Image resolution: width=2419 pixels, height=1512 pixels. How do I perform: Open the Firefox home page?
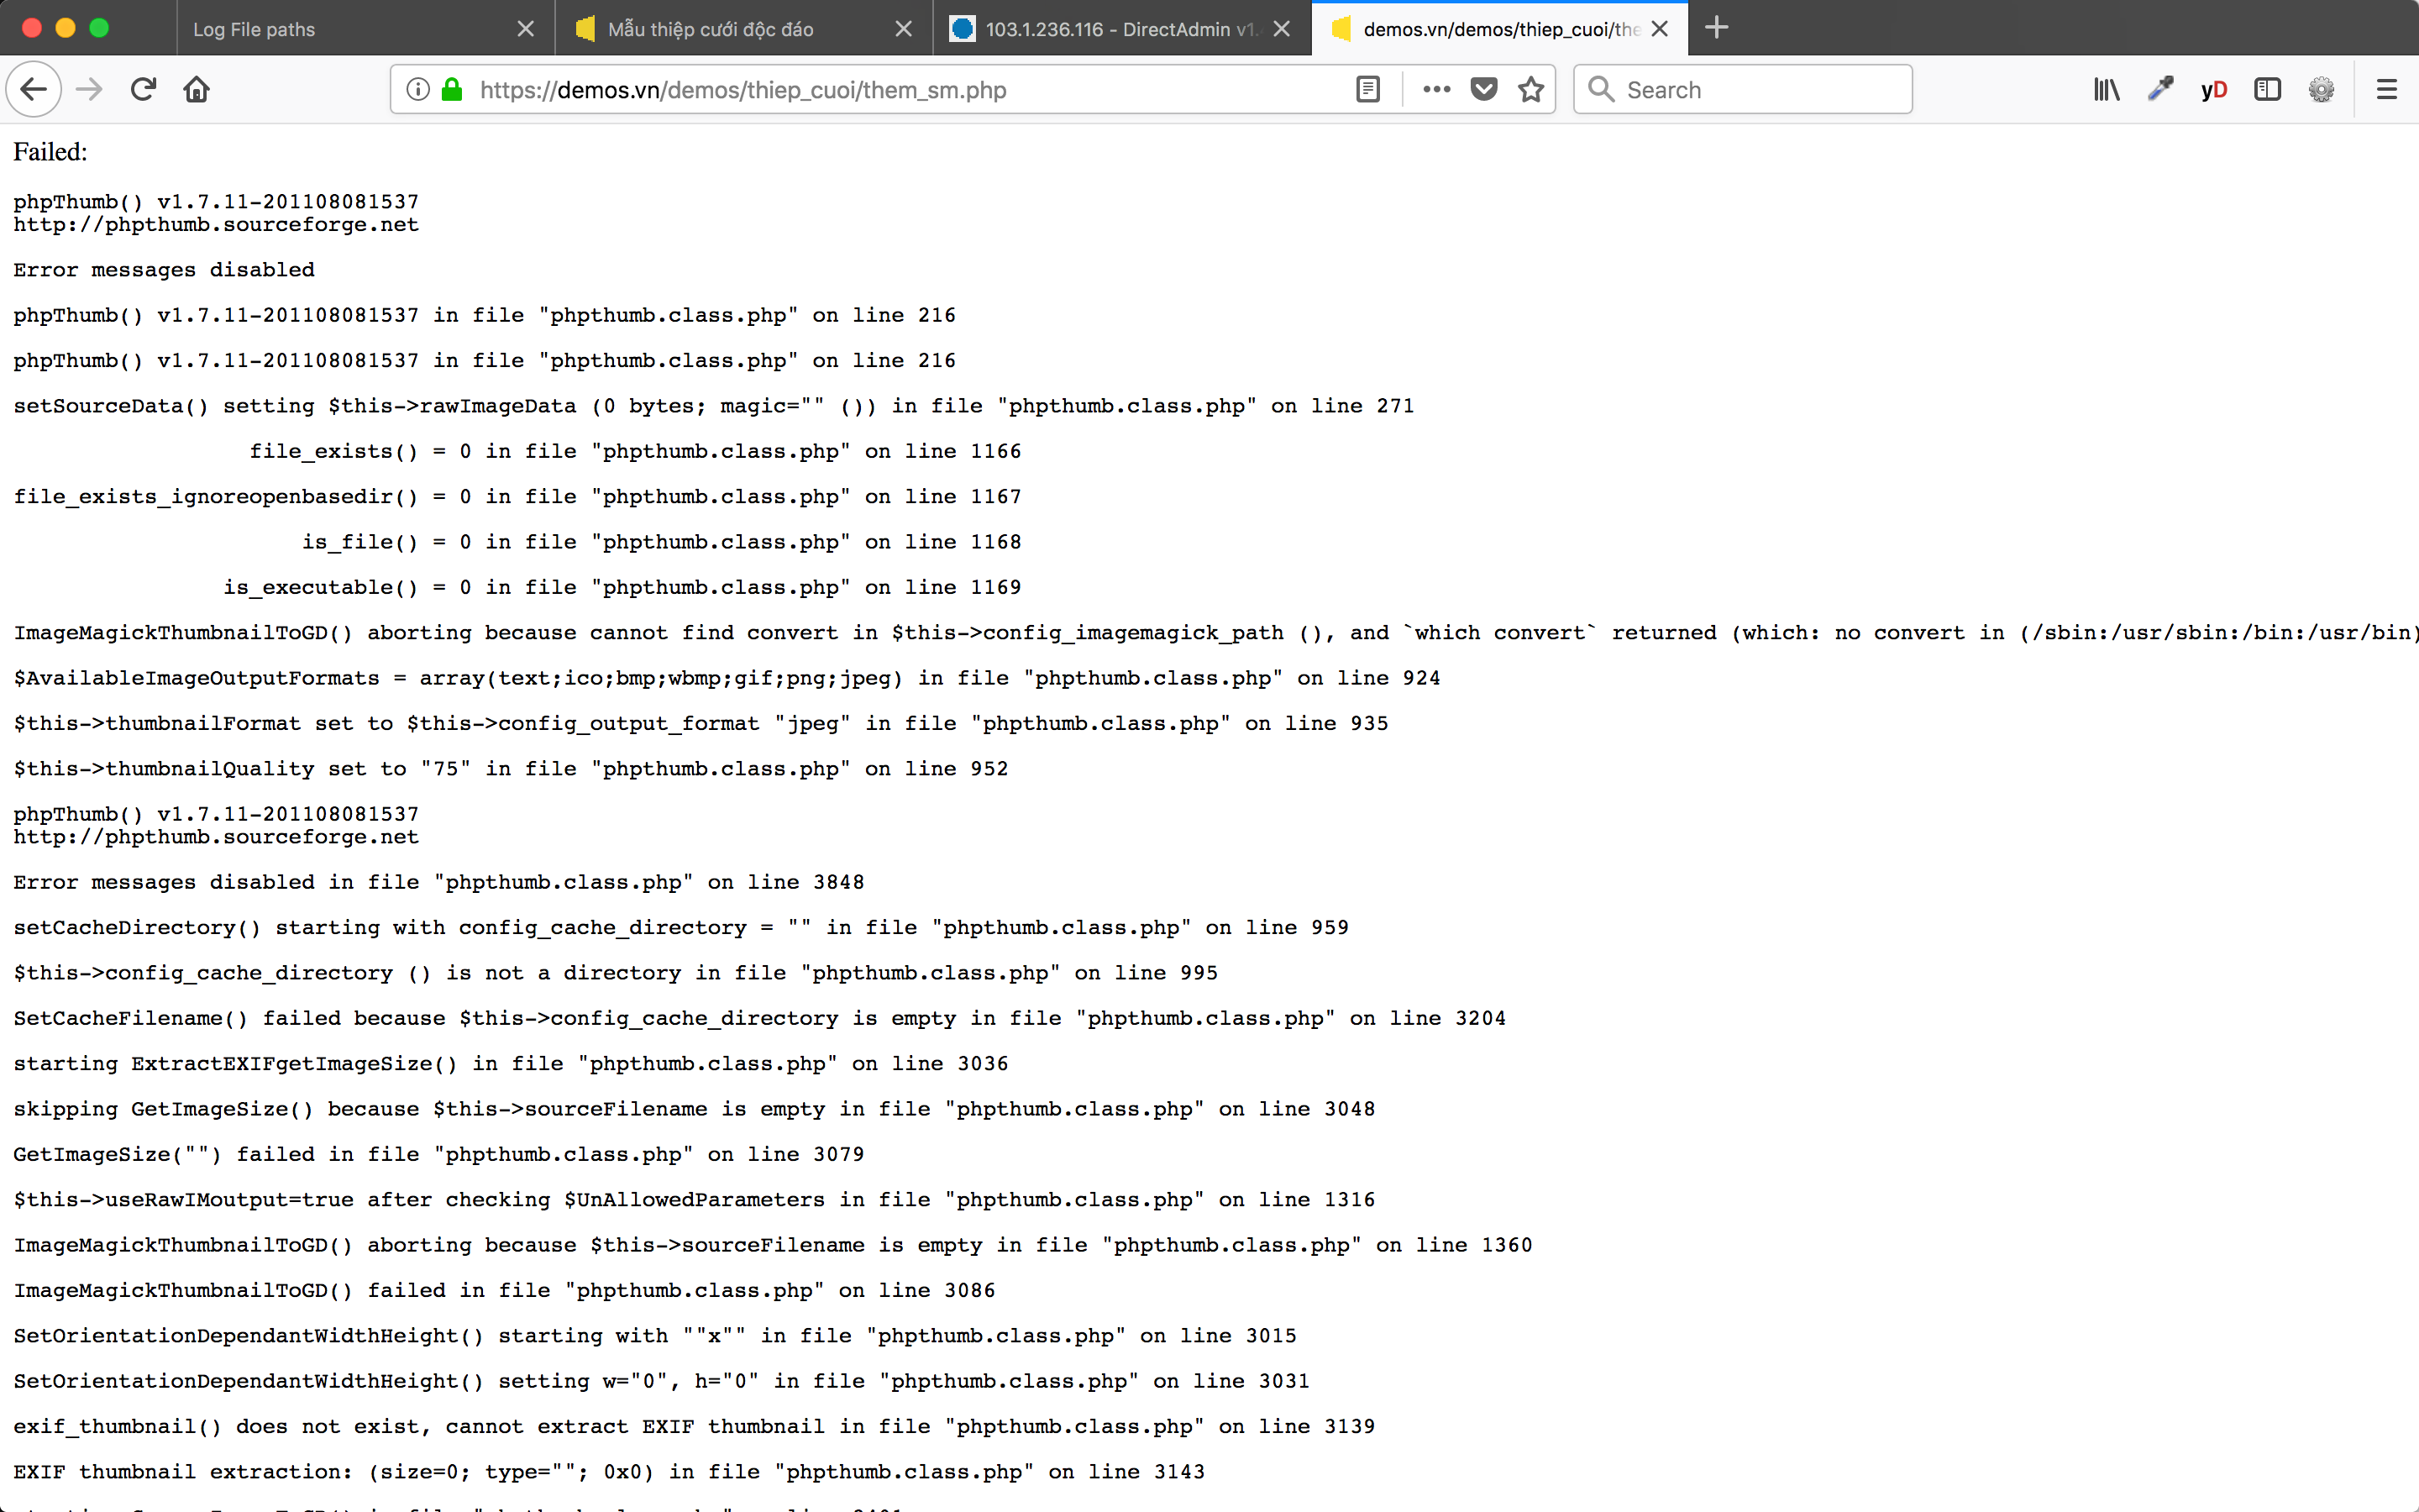click(197, 90)
